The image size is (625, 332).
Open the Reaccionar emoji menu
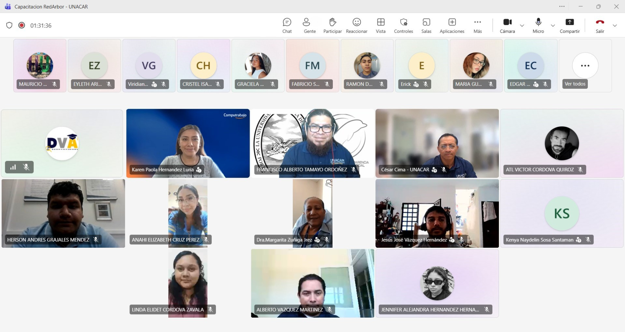357,25
